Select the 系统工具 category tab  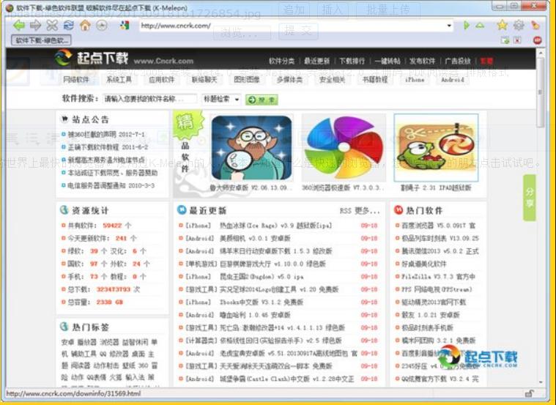(119, 79)
